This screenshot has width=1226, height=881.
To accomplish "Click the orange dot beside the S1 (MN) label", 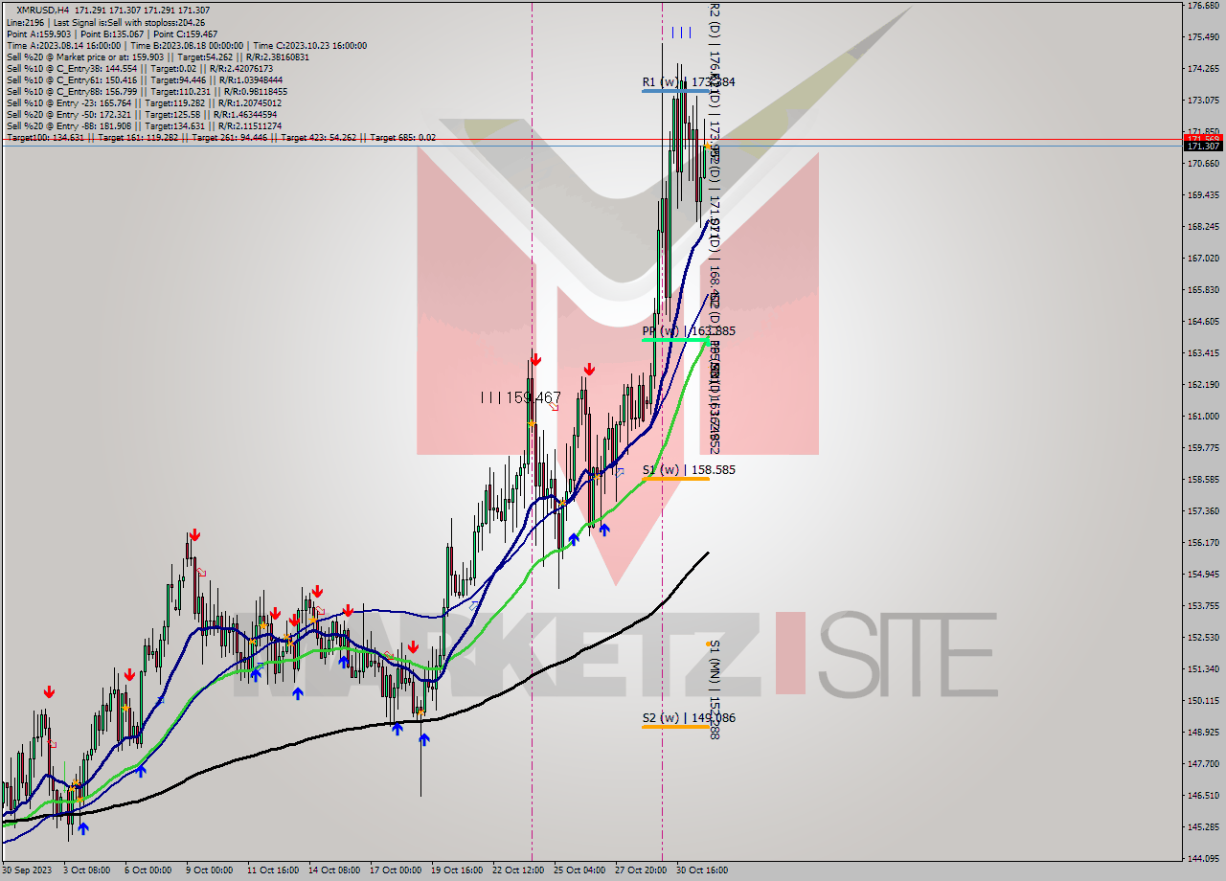I will click(709, 644).
